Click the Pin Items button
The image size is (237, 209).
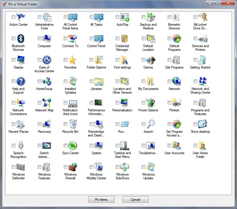click(101, 200)
